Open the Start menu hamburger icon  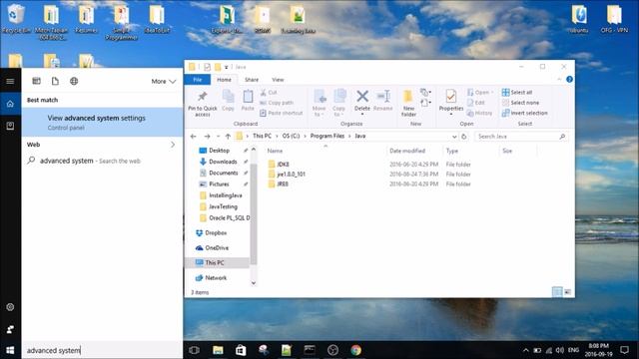[x=10, y=82]
